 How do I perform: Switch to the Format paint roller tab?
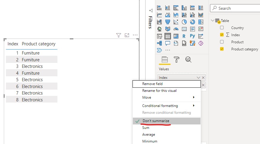click(x=176, y=60)
